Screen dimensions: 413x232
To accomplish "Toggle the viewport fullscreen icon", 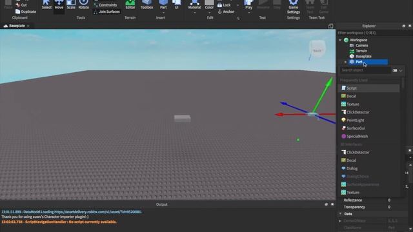I will [330, 26].
